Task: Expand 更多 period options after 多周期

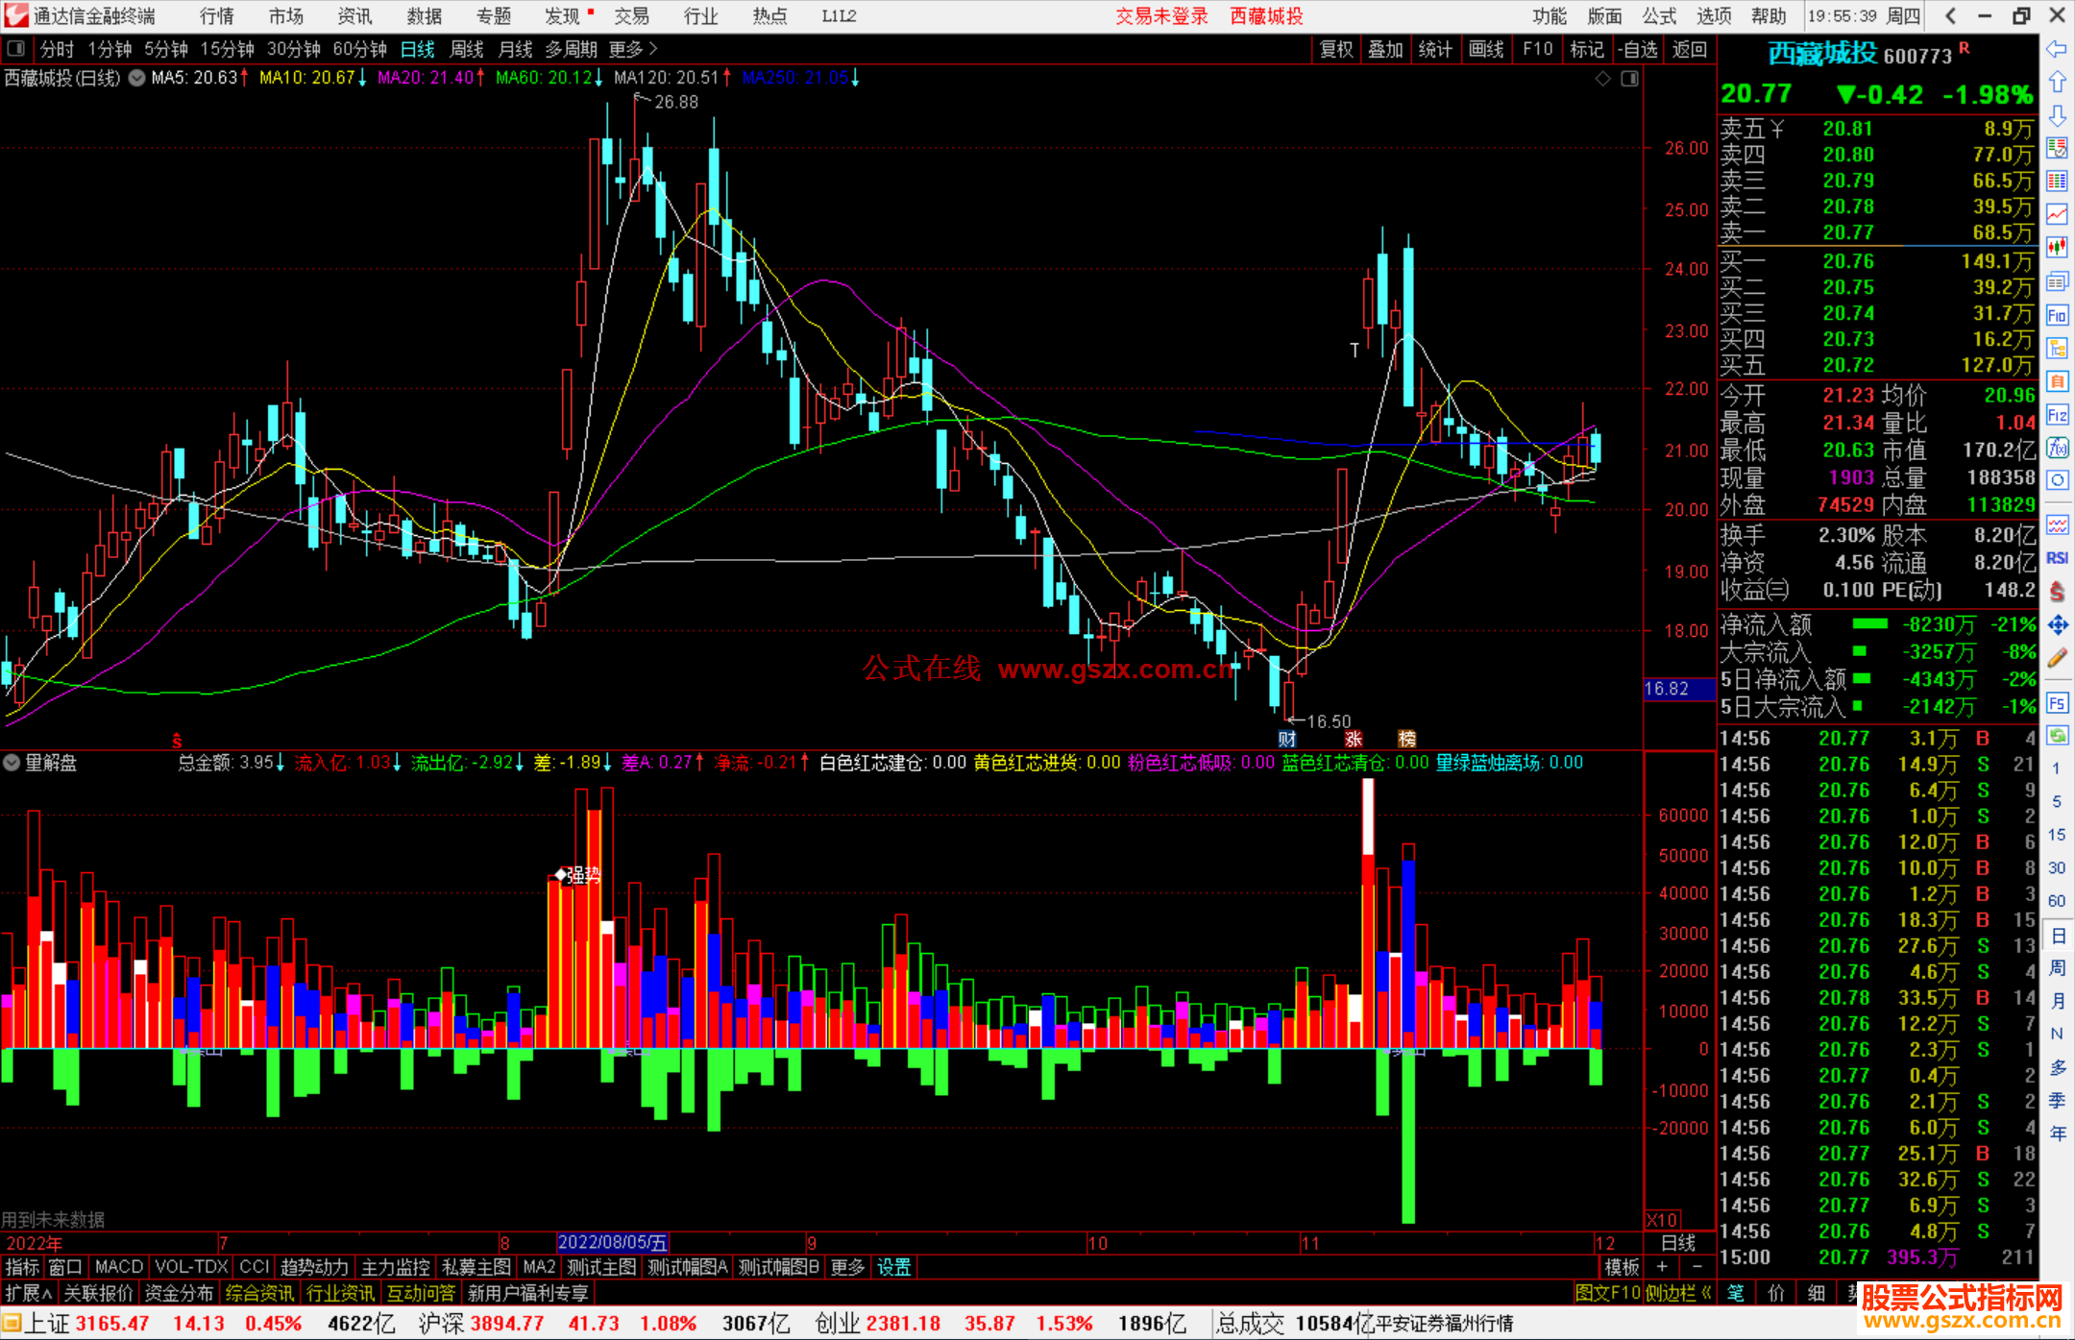Action: [x=632, y=48]
